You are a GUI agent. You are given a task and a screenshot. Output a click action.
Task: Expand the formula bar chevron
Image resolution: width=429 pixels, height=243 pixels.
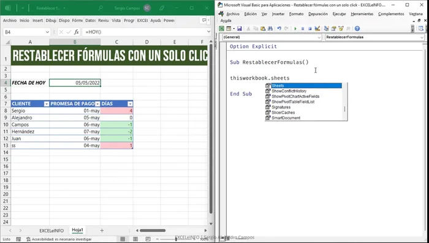[x=209, y=32]
